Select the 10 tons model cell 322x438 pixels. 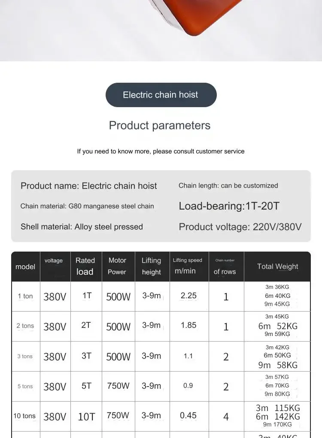[x=24, y=416]
